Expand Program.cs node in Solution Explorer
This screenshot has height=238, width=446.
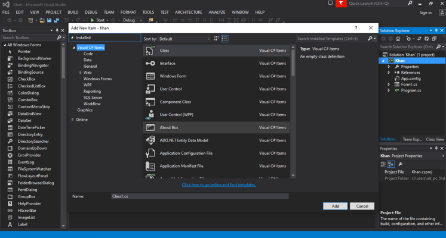389,90
